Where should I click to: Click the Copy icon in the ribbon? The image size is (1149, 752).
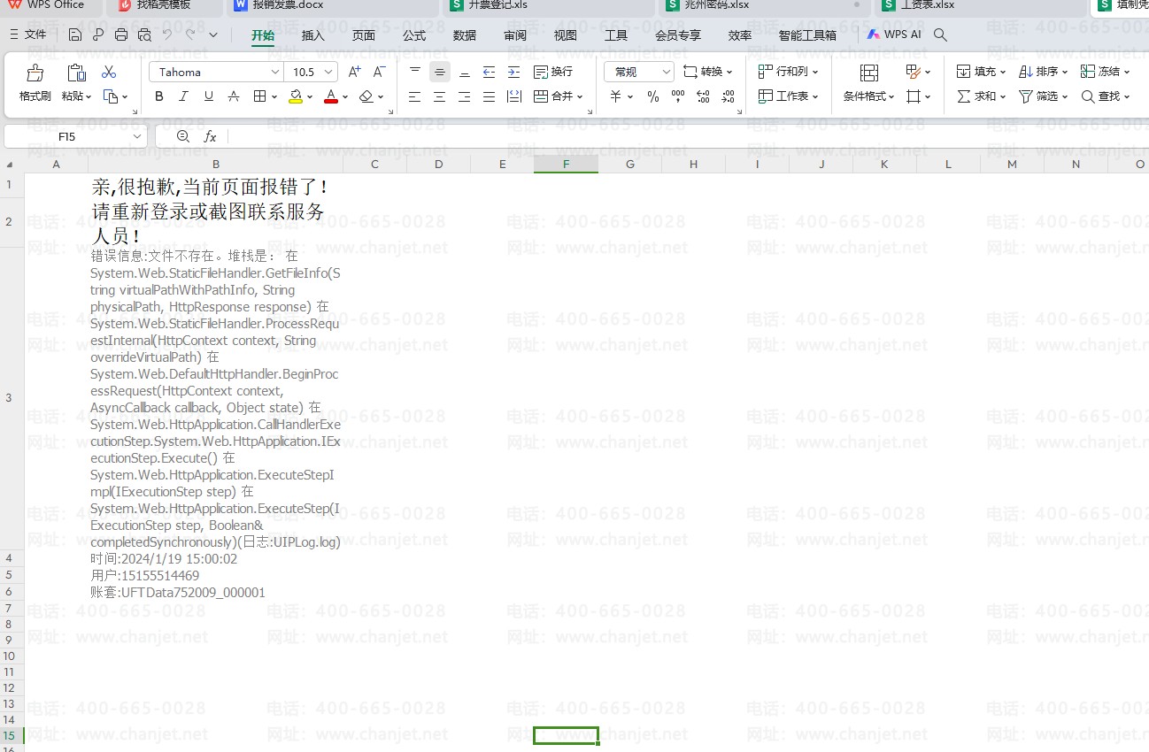[110, 96]
